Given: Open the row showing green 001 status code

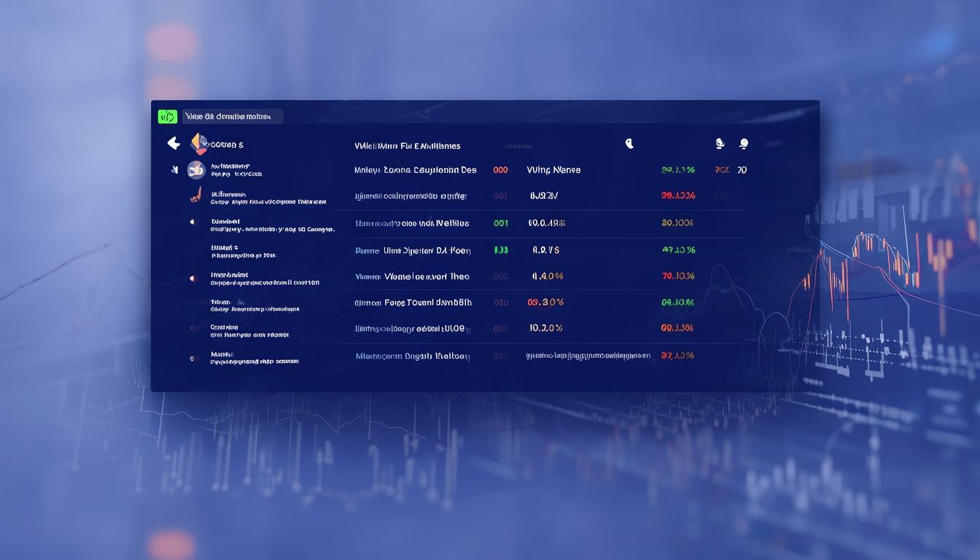Looking at the screenshot, I should pyautogui.click(x=500, y=224).
